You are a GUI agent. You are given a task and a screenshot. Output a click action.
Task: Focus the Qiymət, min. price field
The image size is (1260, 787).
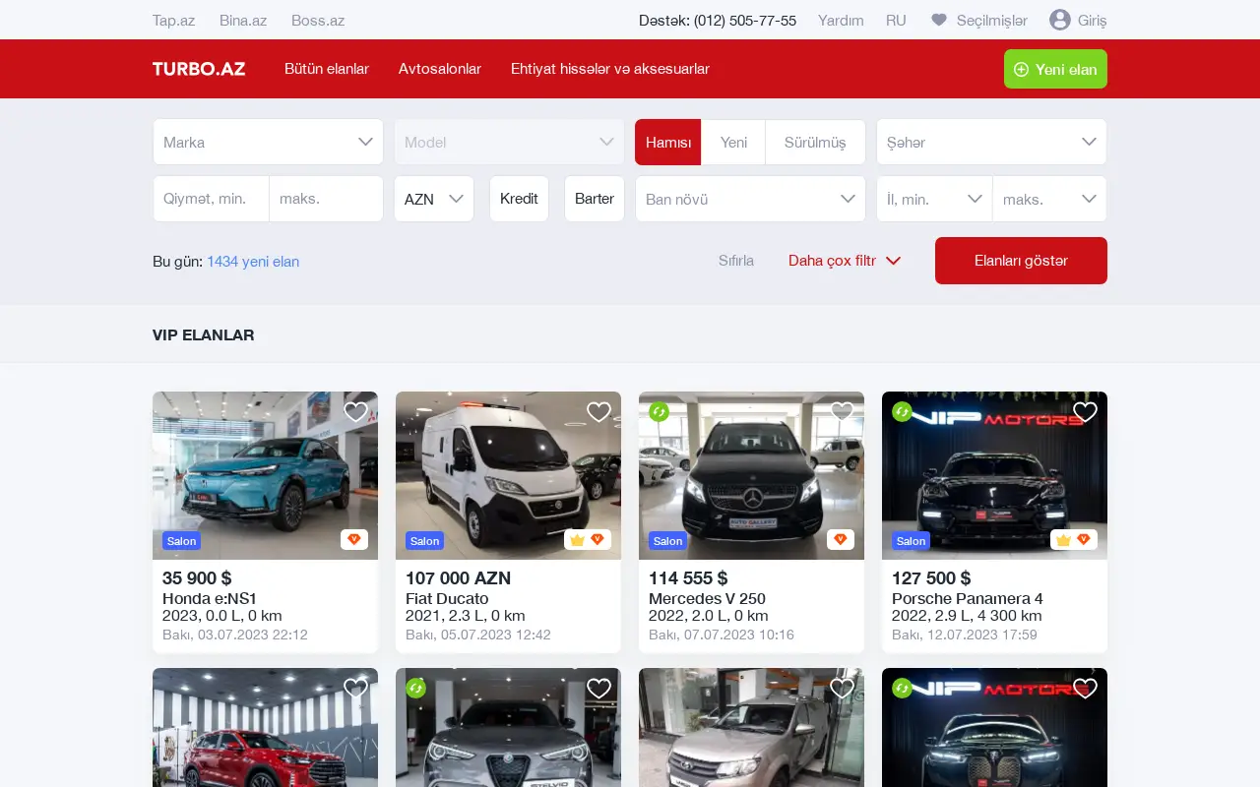211,199
